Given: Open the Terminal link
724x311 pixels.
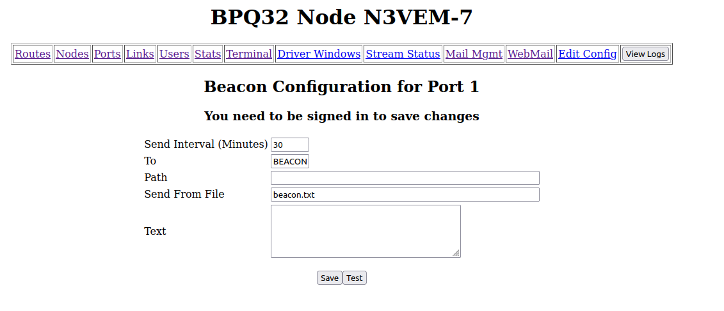Looking at the screenshot, I should click(249, 54).
